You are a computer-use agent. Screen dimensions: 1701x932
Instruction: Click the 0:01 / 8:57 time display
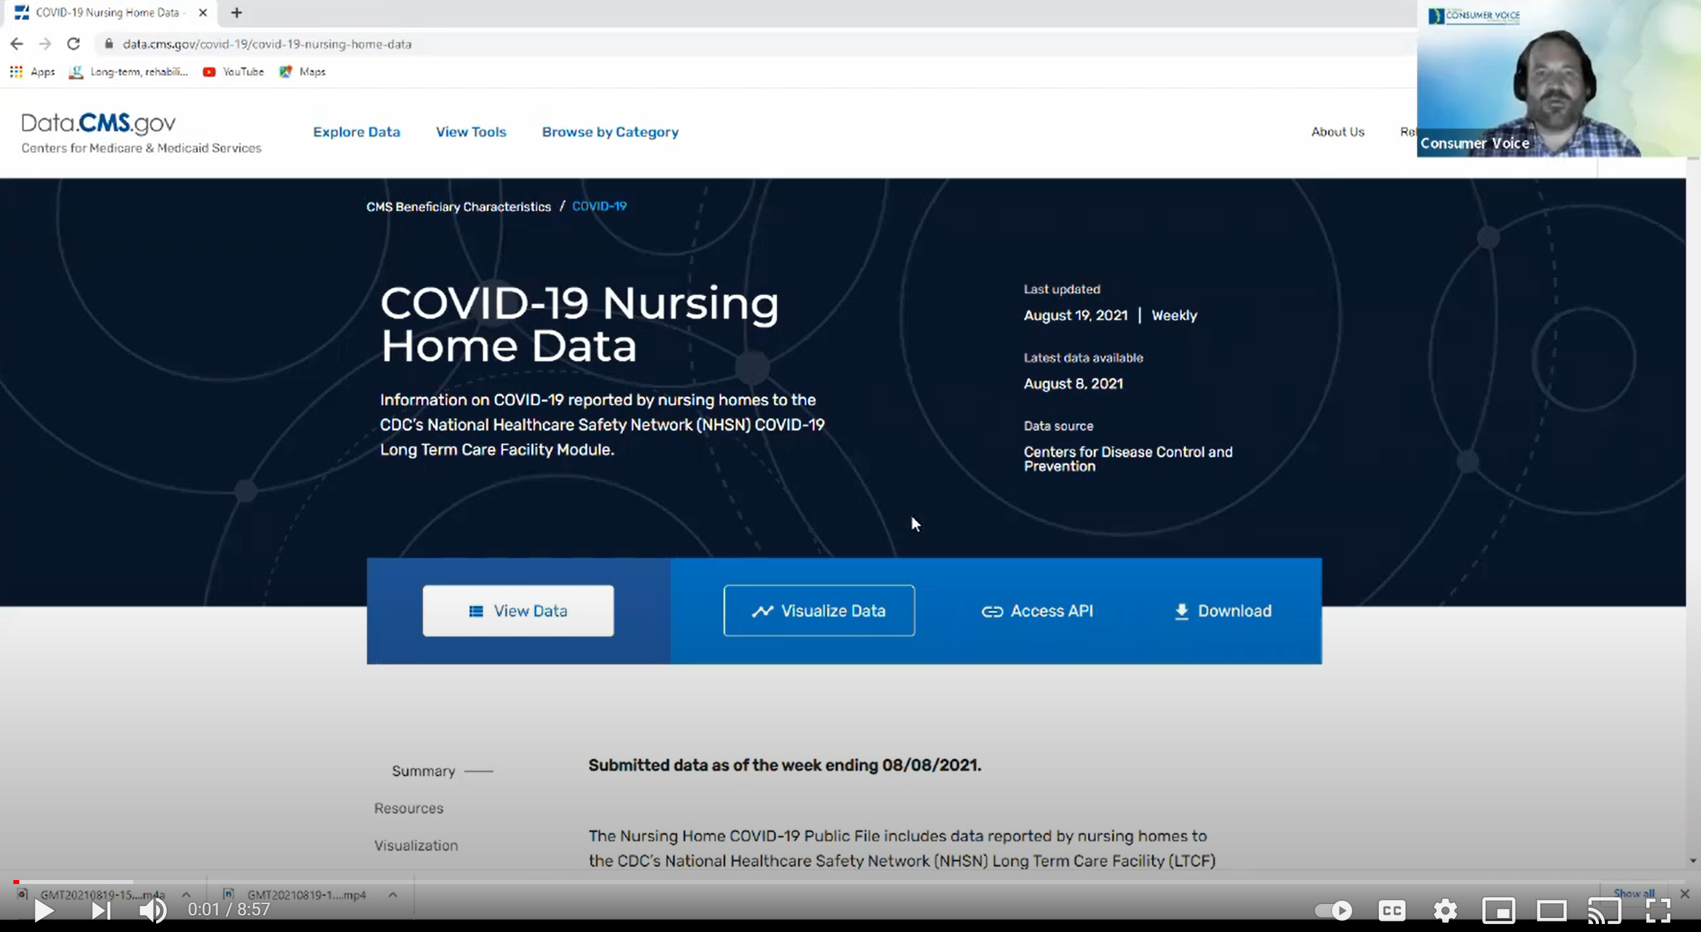tap(229, 910)
